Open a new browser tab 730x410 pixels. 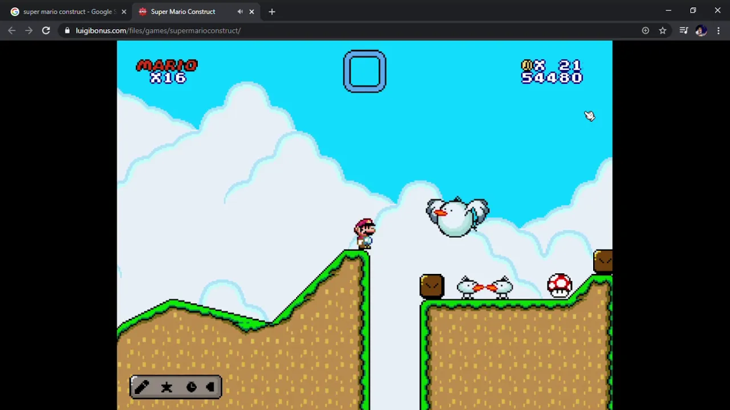(x=272, y=11)
